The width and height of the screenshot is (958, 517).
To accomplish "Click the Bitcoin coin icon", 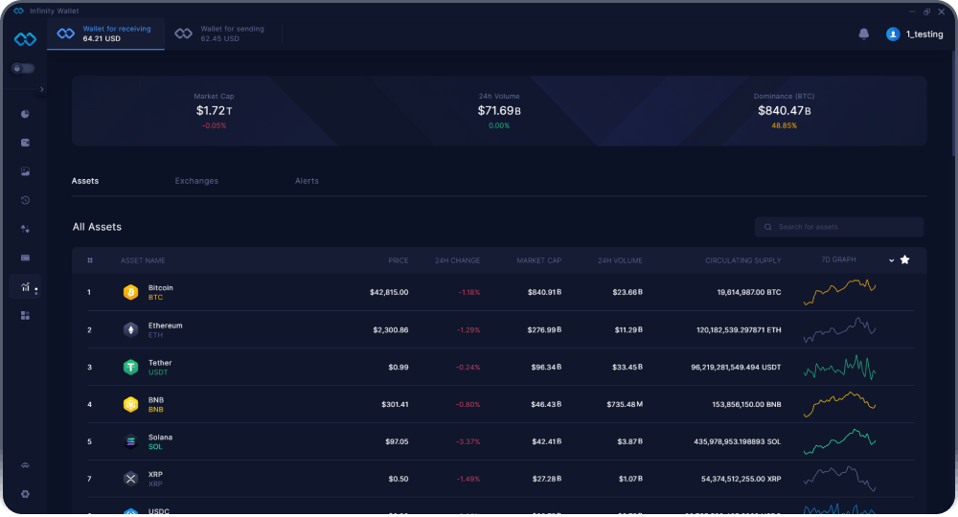I will (130, 292).
